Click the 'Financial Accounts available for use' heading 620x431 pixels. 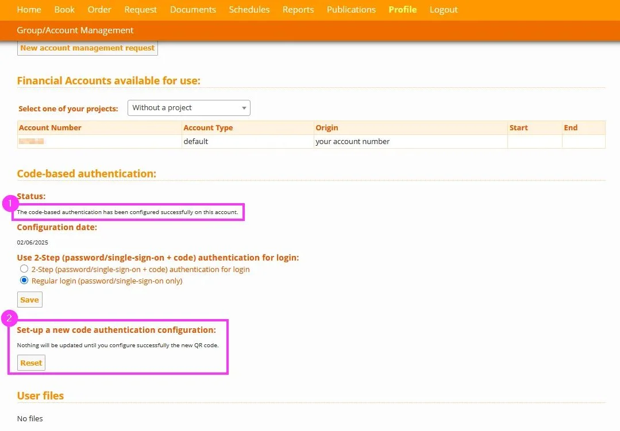109,80
